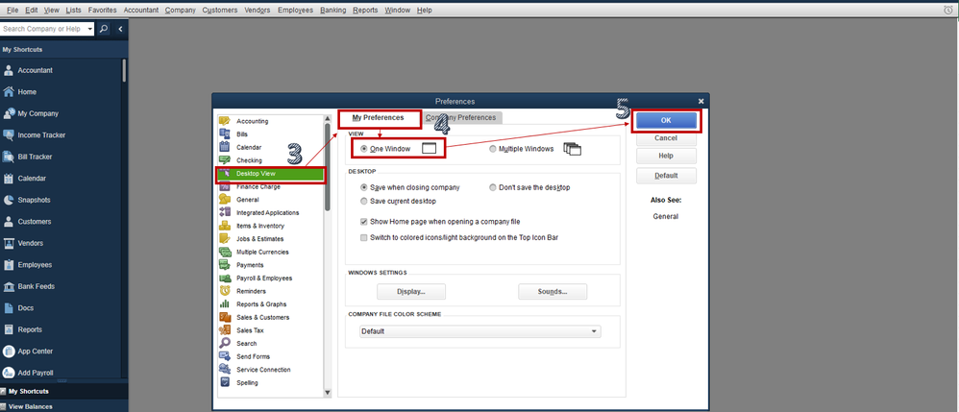Switch to My Preferences tab
959x412 pixels.
379,117
